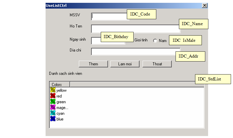Close the UseListCtrl dialog window

click(204, 6)
